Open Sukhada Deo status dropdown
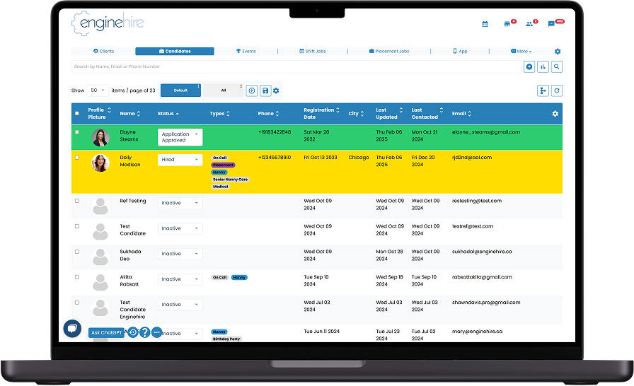Viewport: 634px width, 386px height. 180,254
